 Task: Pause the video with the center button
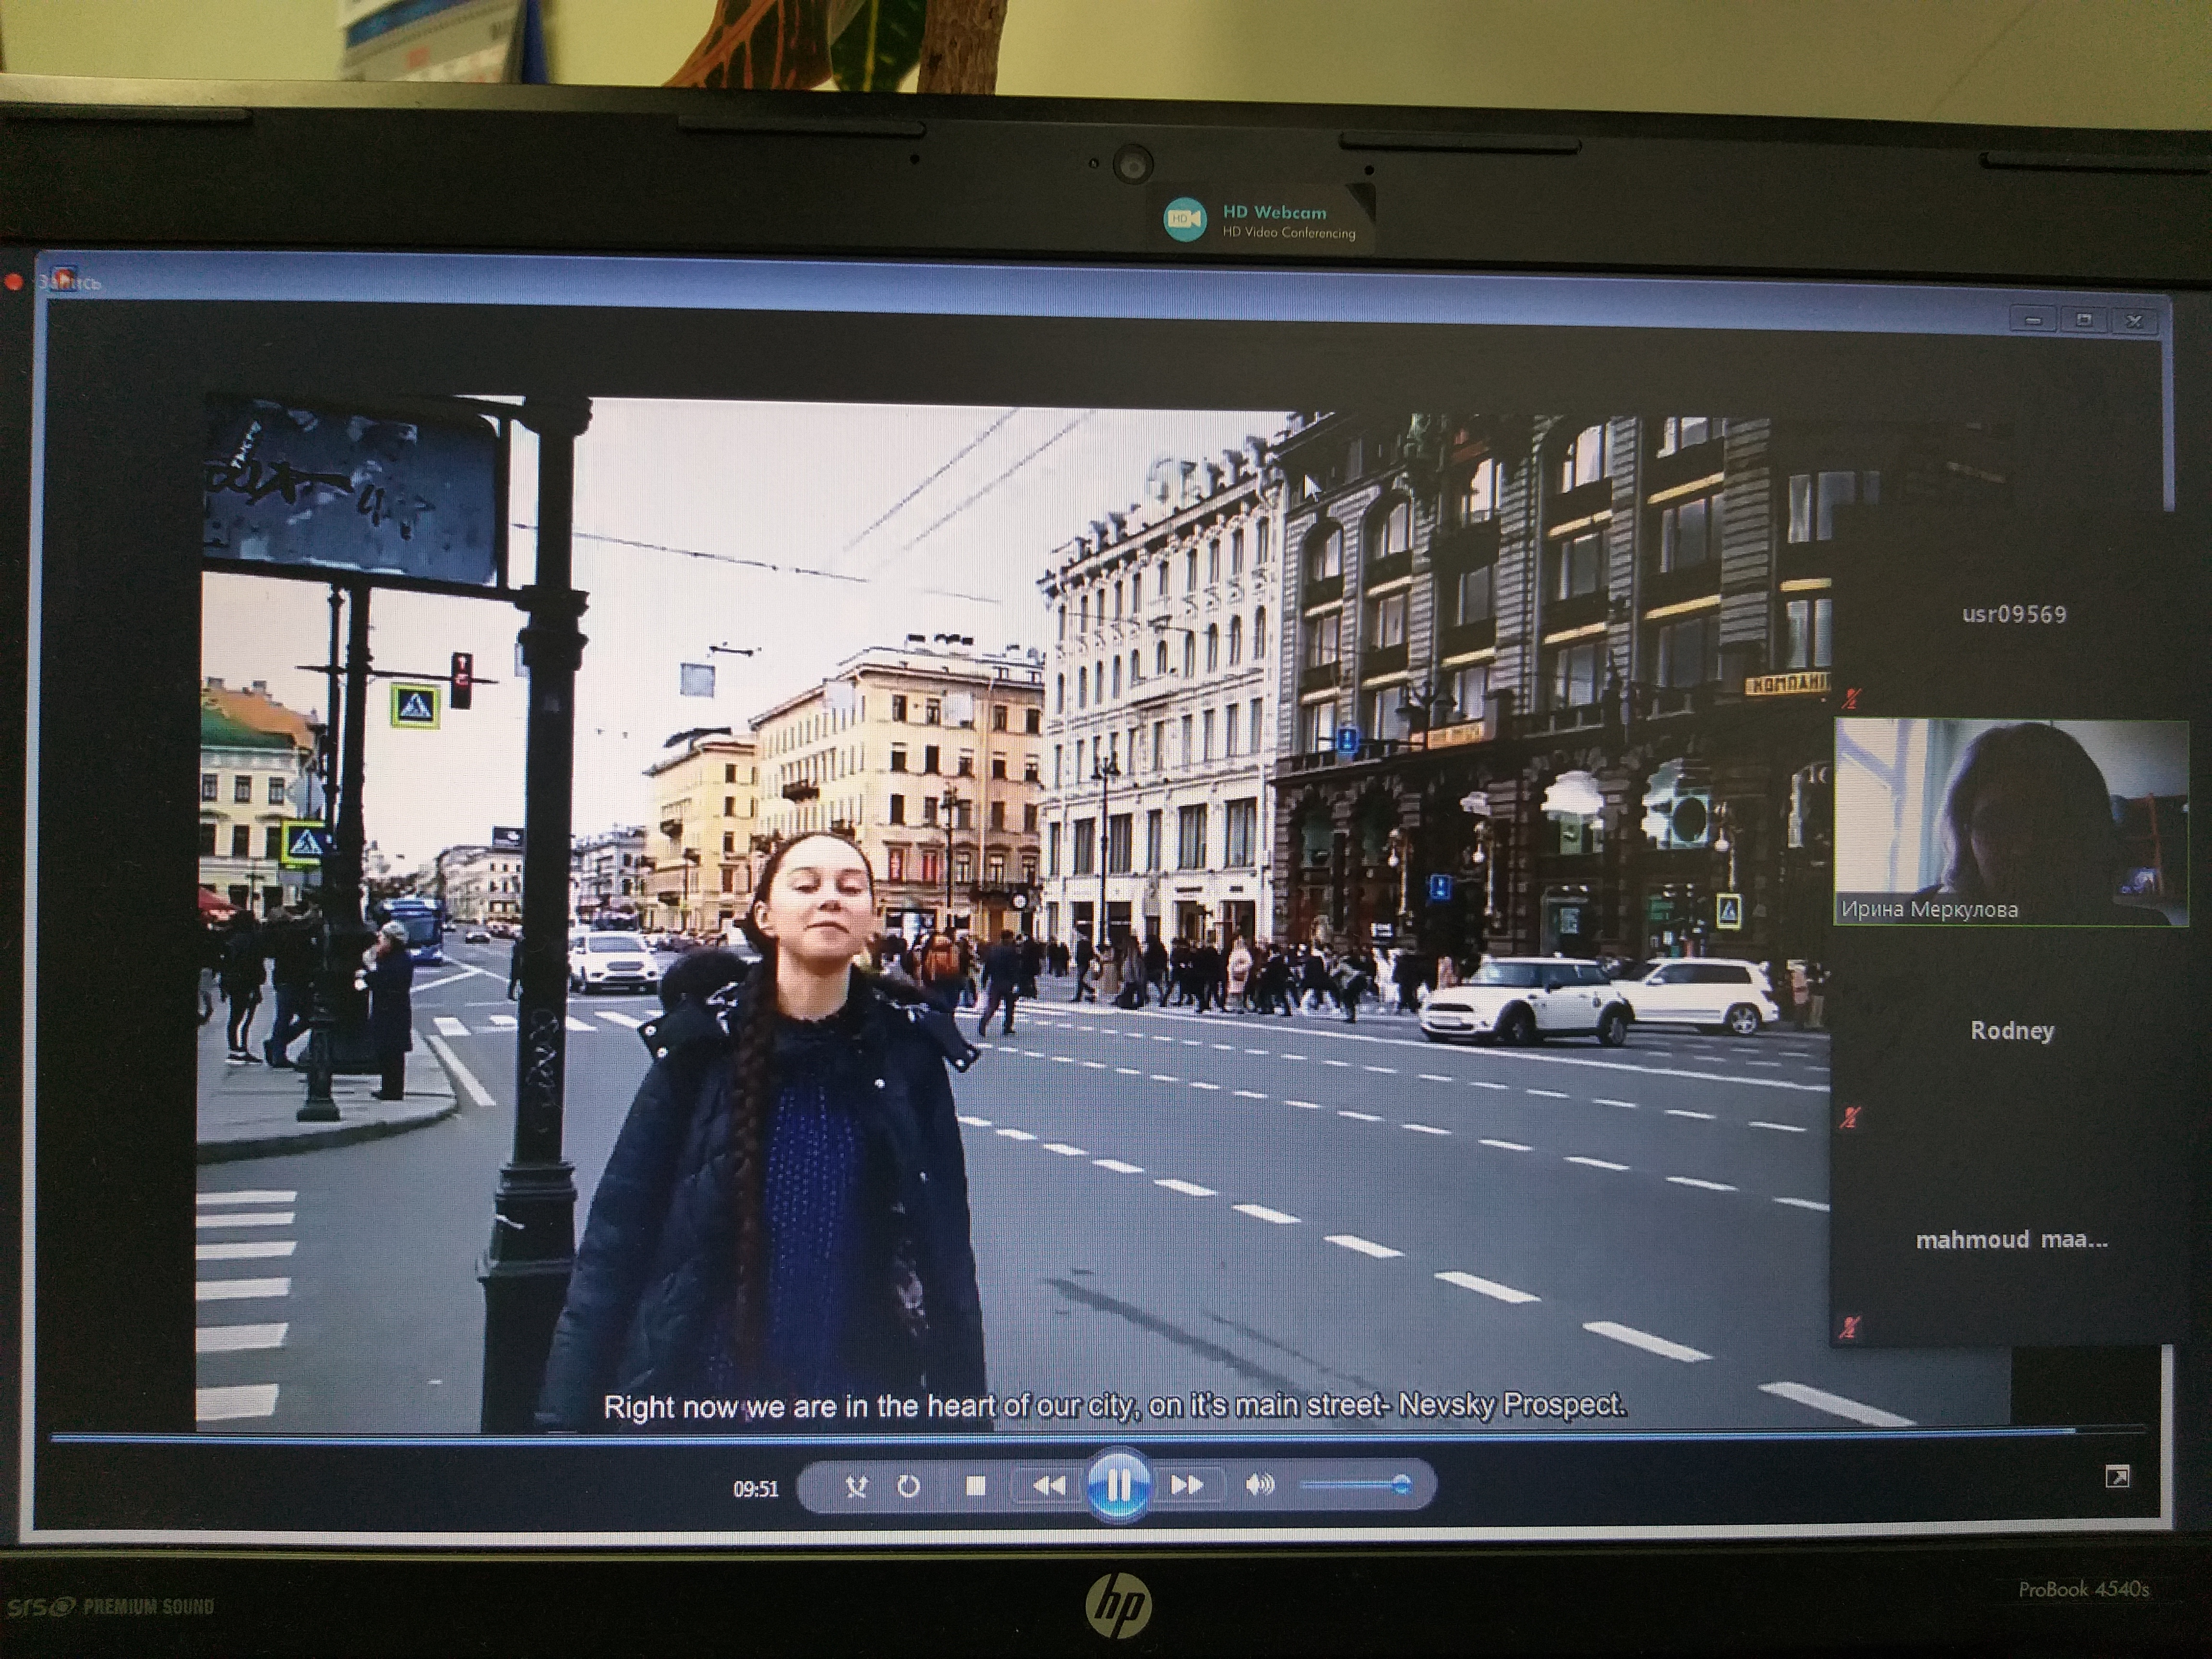[x=1118, y=1485]
